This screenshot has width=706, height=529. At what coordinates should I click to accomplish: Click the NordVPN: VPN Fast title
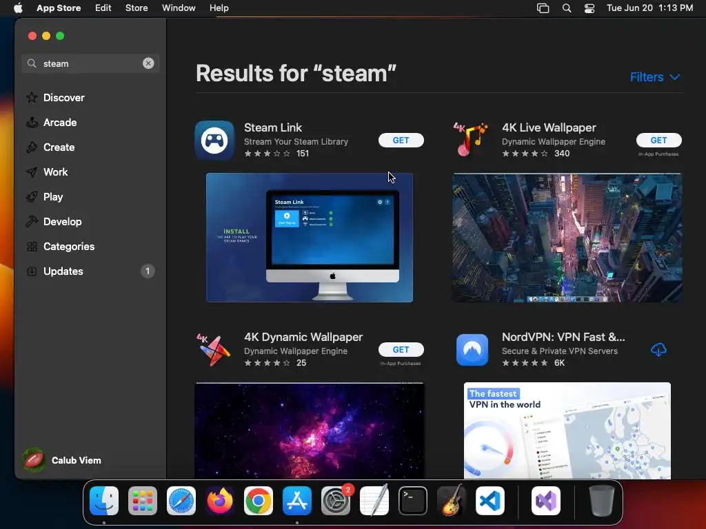[x=563, y=337]
